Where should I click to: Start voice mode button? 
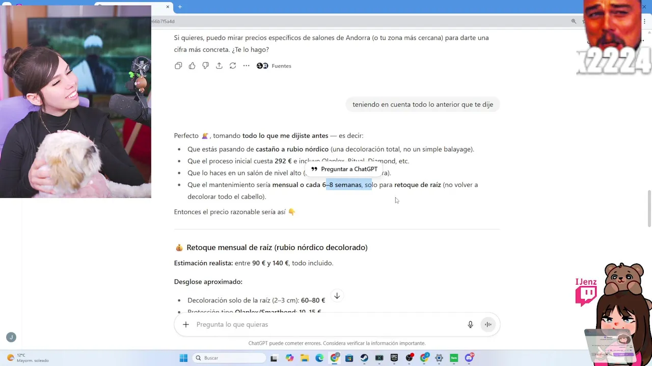[x=488, y=324]
